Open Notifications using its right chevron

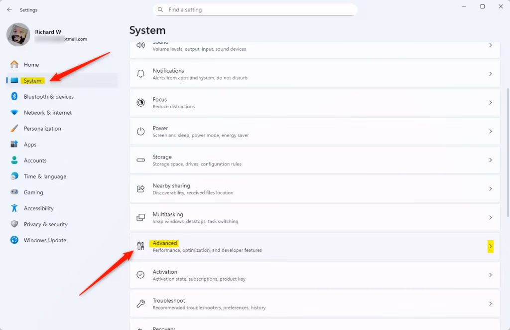click(x=491, y=74)
